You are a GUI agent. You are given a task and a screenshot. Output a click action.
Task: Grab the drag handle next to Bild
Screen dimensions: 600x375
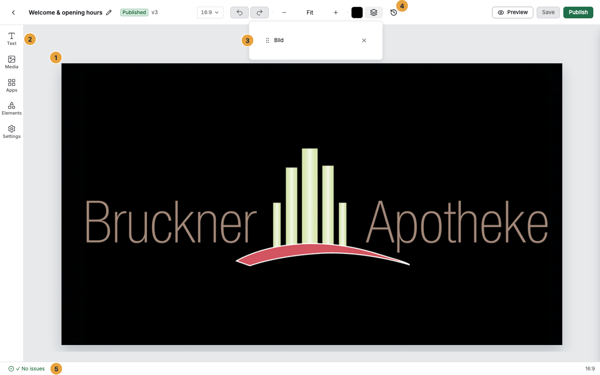(x=267, y=40)
